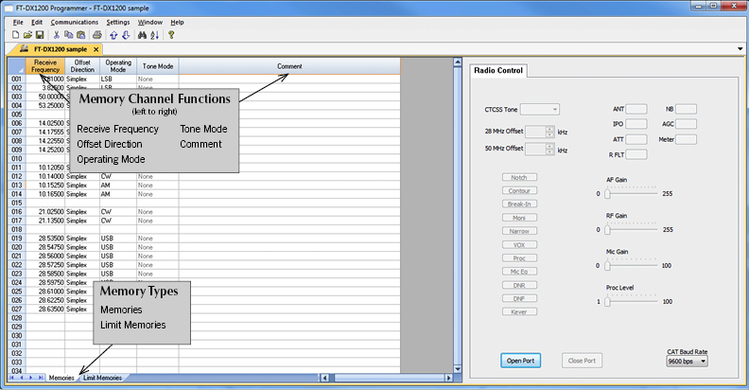Switch to the Memories sheet tab
This screenshot has height=390, width=749.
[61, 378]
